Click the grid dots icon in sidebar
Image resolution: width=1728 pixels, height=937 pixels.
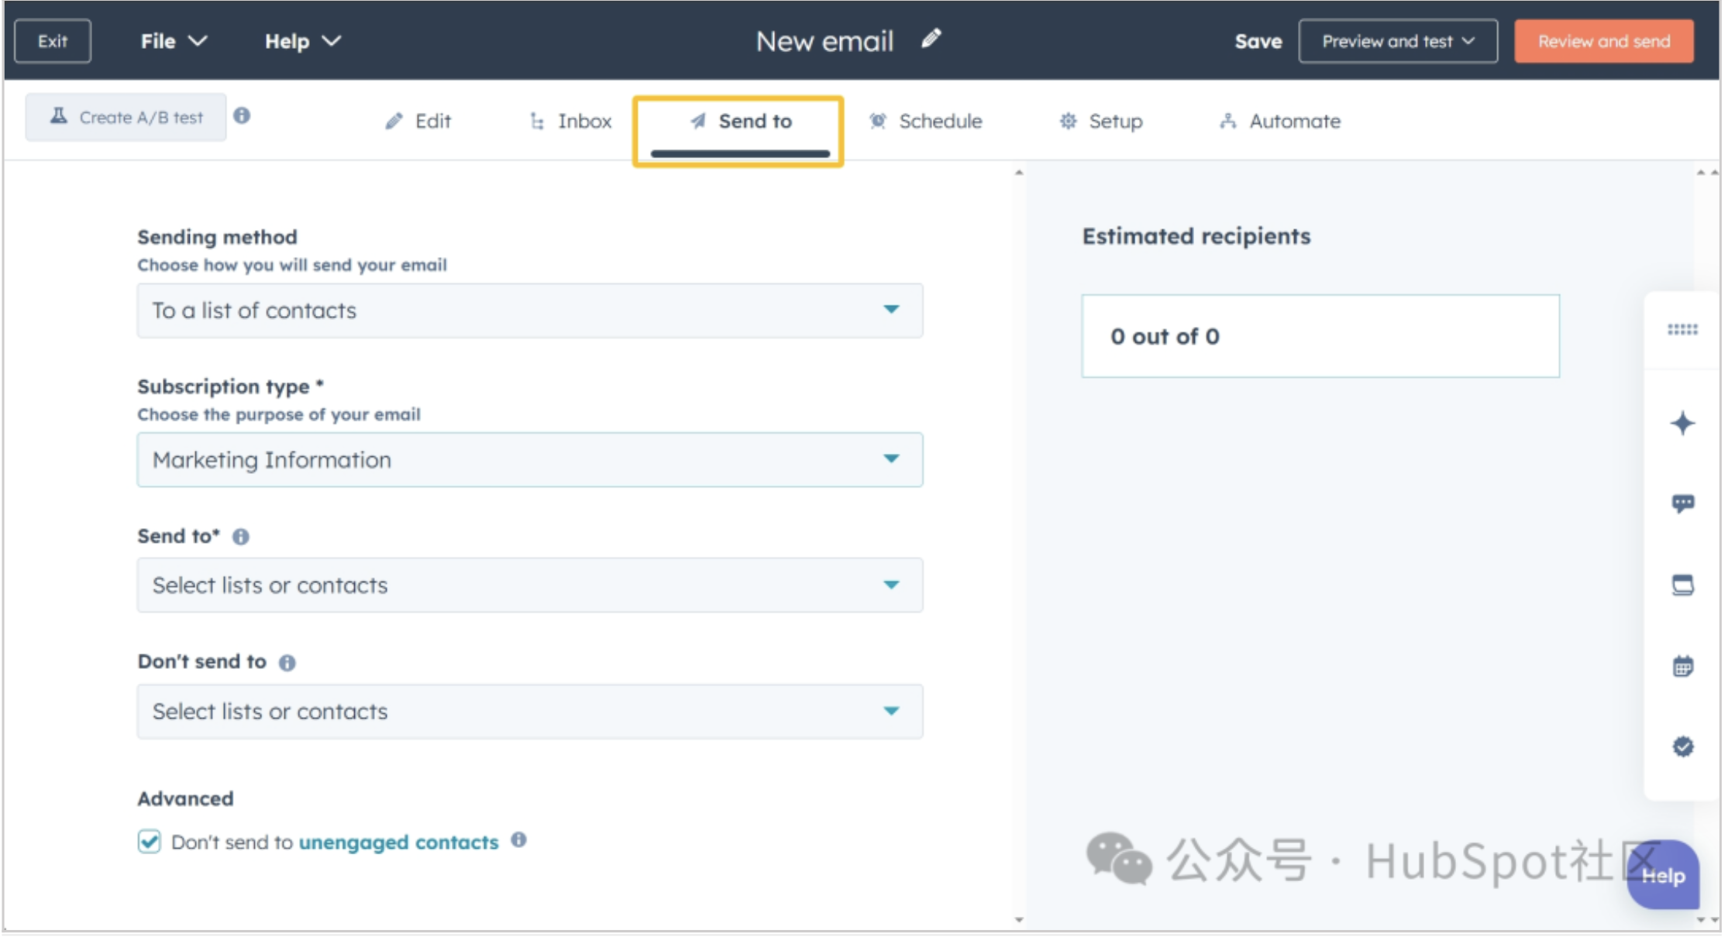click(1682, 330)
